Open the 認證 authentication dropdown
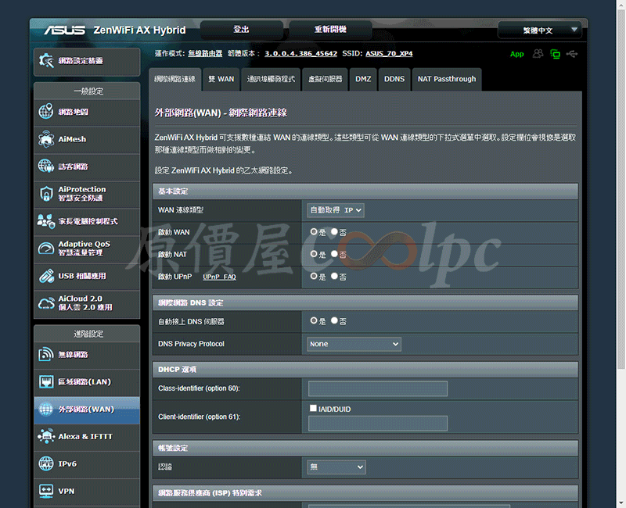Viewport: 626px width, 508px height. 336,467
